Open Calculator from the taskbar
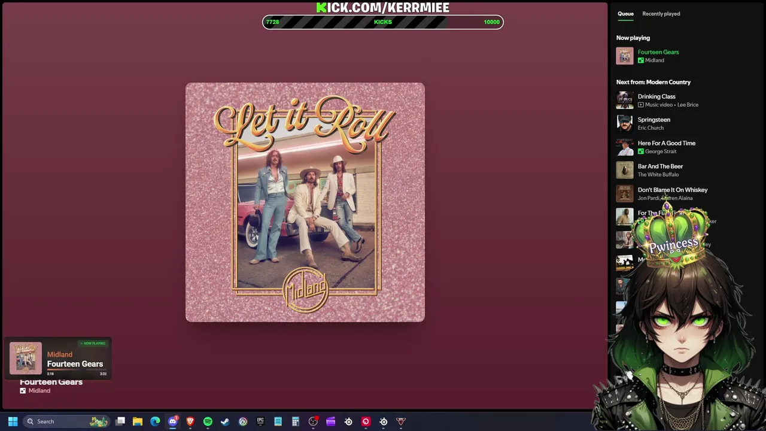 (295, 421)
